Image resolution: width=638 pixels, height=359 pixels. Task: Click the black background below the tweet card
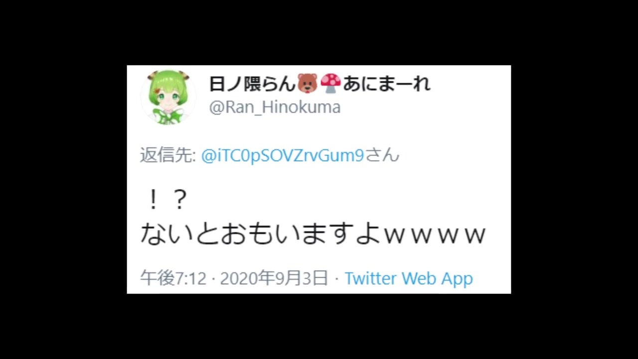319,327
